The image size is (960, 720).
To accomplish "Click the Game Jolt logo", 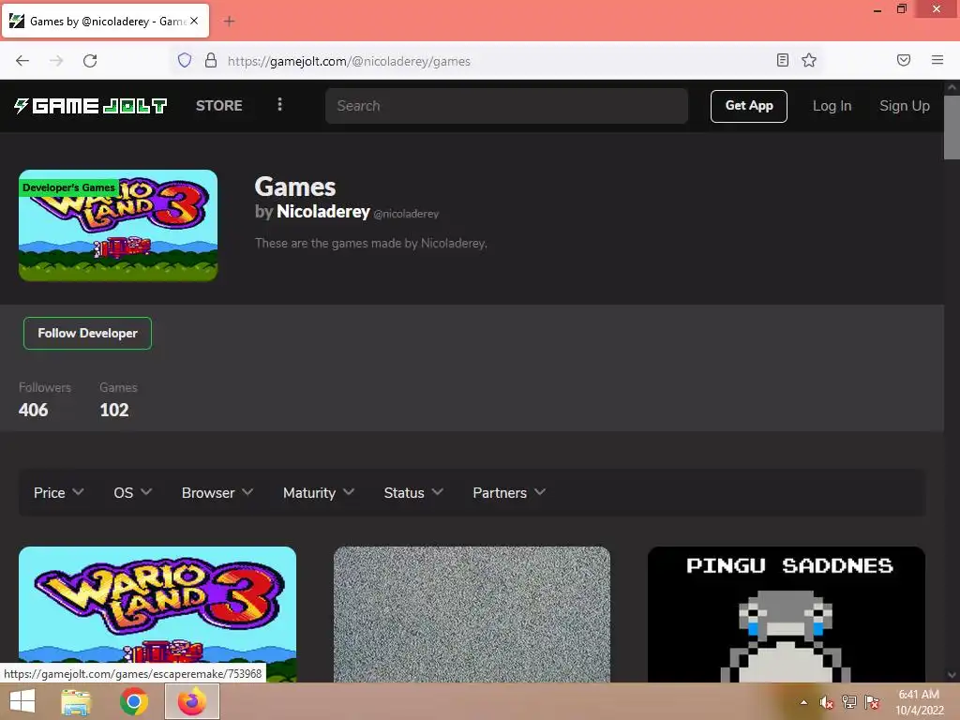I will click(91, 106).
